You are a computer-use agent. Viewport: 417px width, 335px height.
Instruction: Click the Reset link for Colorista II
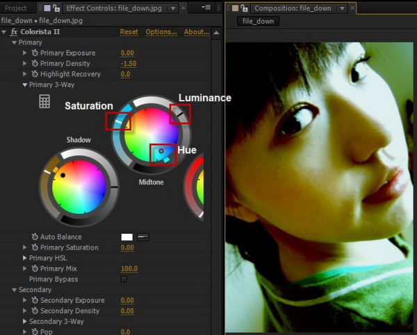[x=129, y=32]
